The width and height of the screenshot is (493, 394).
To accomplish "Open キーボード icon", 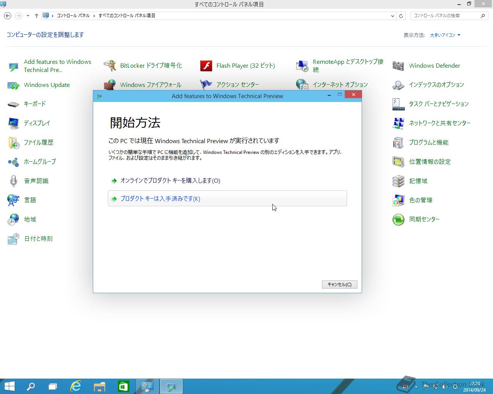I will (x=13, y=104).
